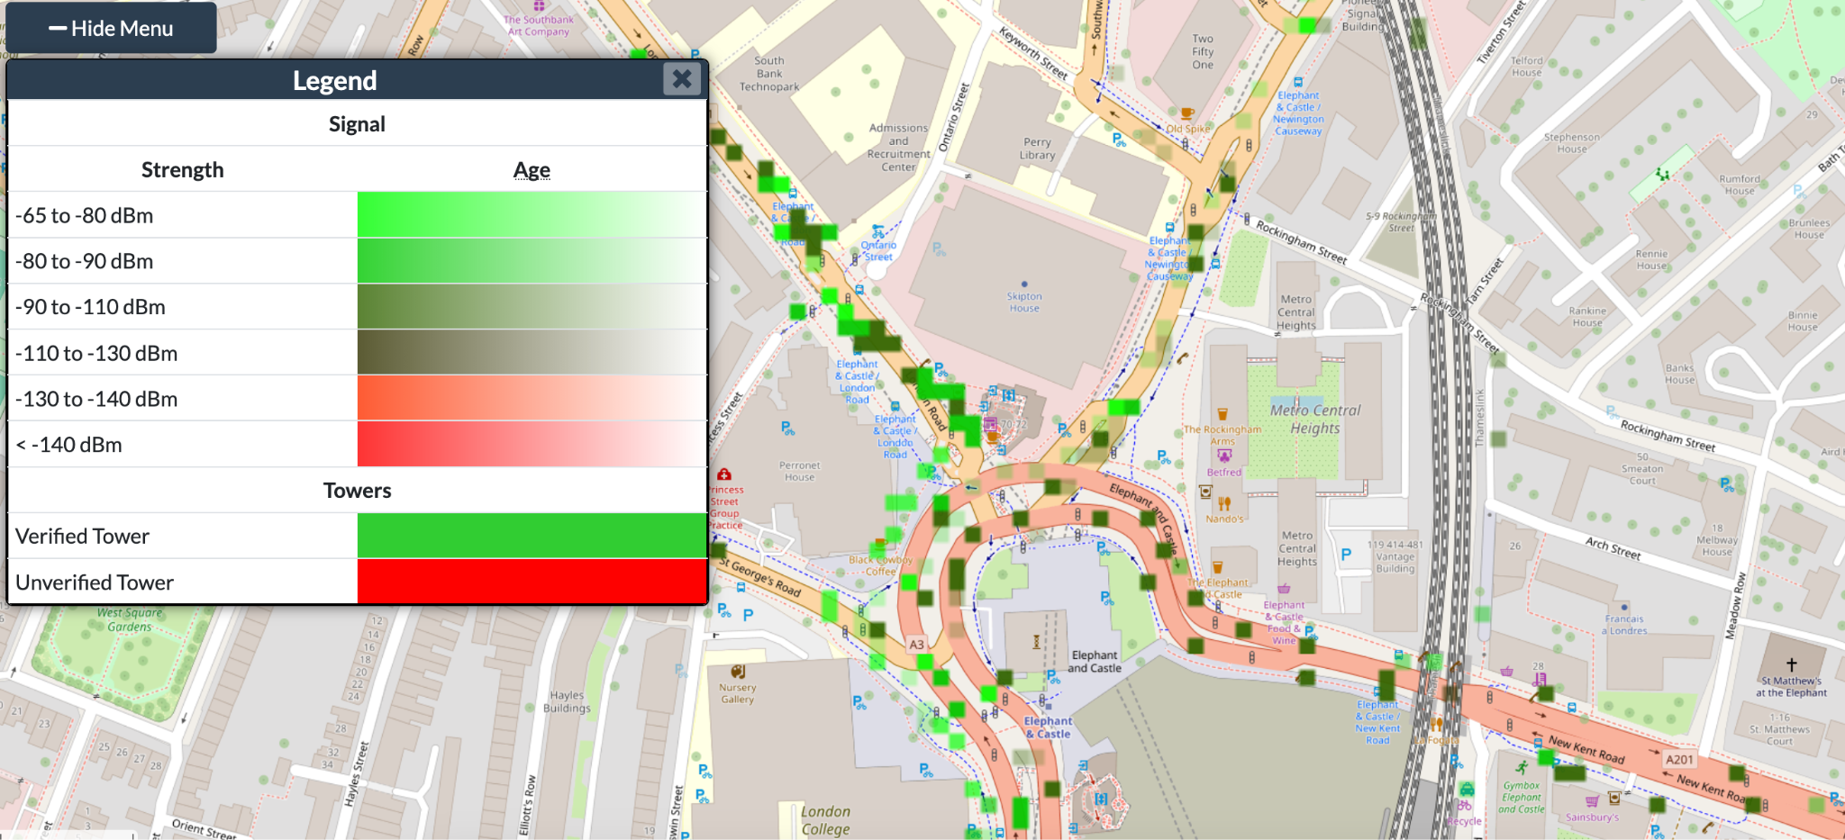Image resolution: width=1845 pixels, height=840 pixels.
Task: Select the Unverified Tower red swatch
Action: [532, 583]
